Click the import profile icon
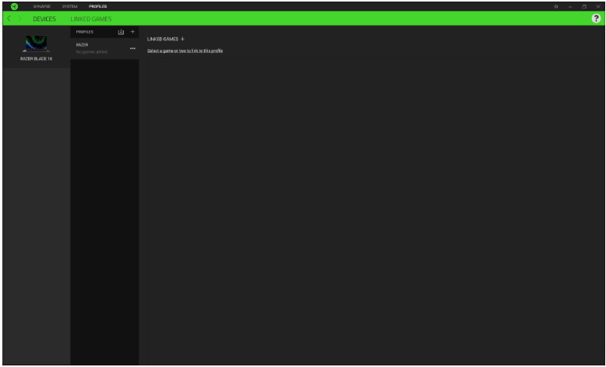The height and width of the screenshot is (367, 606). [121, 32]
